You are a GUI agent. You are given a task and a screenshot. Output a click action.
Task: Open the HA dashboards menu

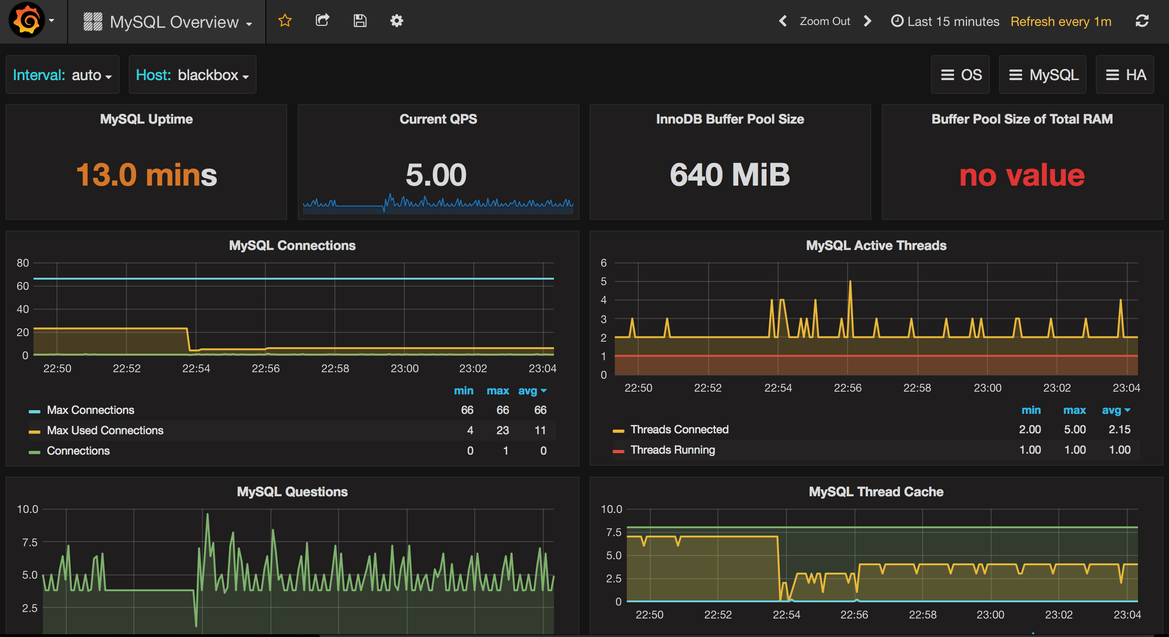coord(1125,75)
